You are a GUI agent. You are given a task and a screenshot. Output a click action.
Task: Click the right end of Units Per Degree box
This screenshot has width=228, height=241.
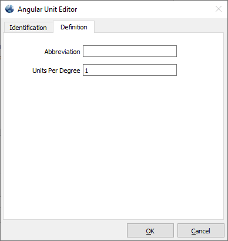coord(174,70)
